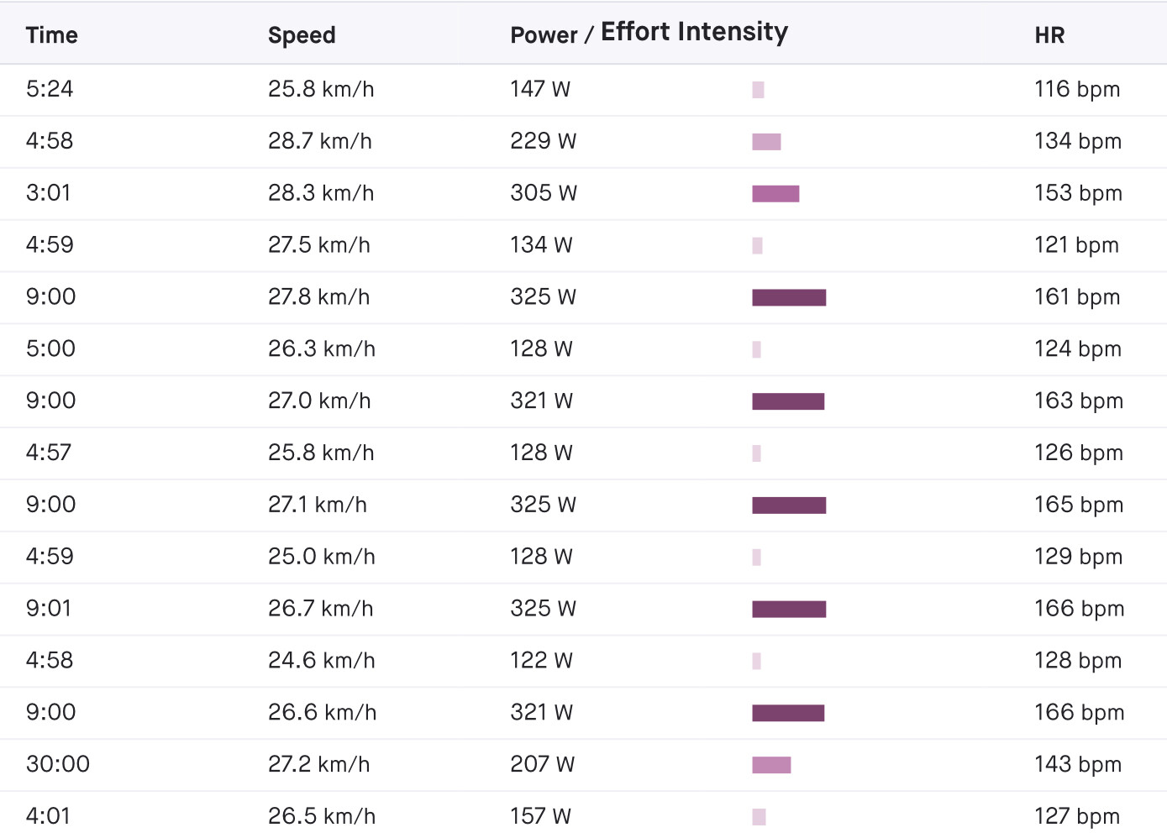Click the 153 bpm heart rate value
The image size is (1167, 838).
coord(1078,193)
